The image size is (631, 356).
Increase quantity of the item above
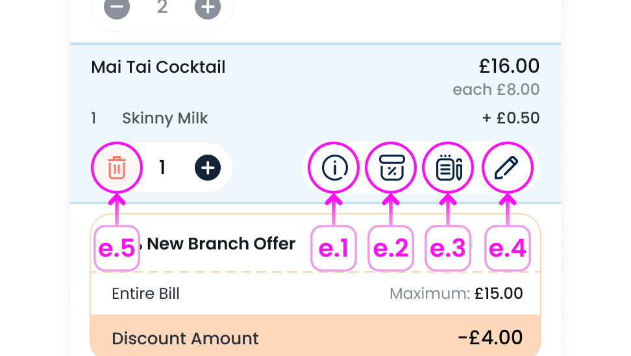coord(208,8)
